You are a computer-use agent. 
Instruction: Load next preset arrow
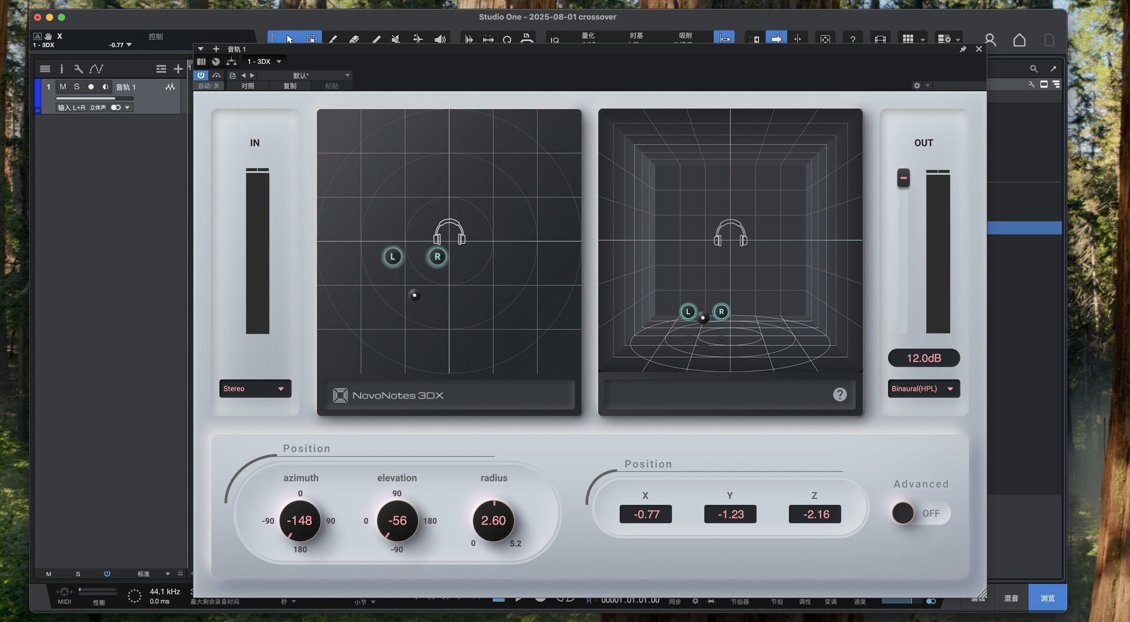[x=252, y=75]
